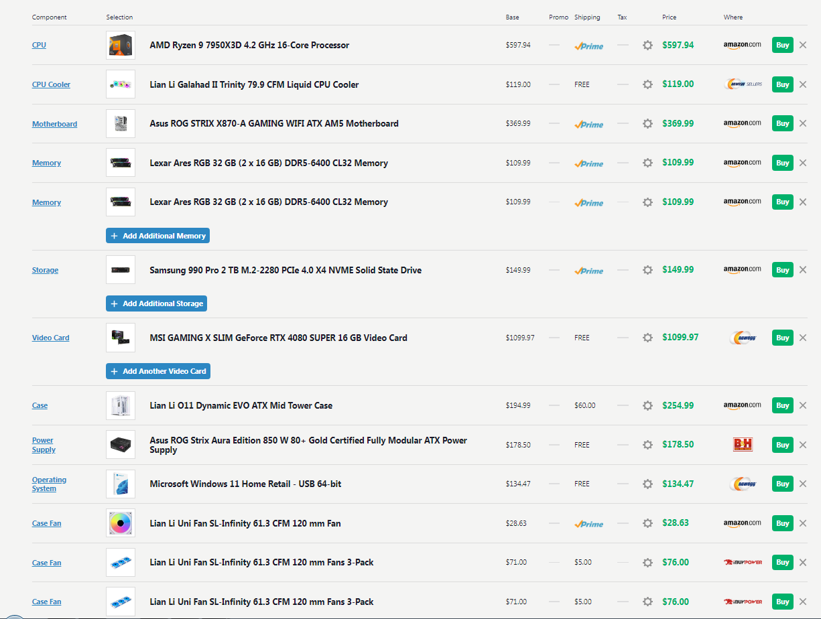Open the Operating System component link
Screen dimensions: 821x619
coord(49,484)
